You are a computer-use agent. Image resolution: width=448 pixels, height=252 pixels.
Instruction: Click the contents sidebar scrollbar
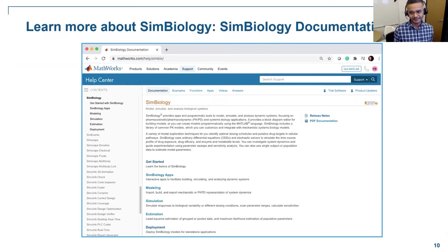[x=140, y=199]
